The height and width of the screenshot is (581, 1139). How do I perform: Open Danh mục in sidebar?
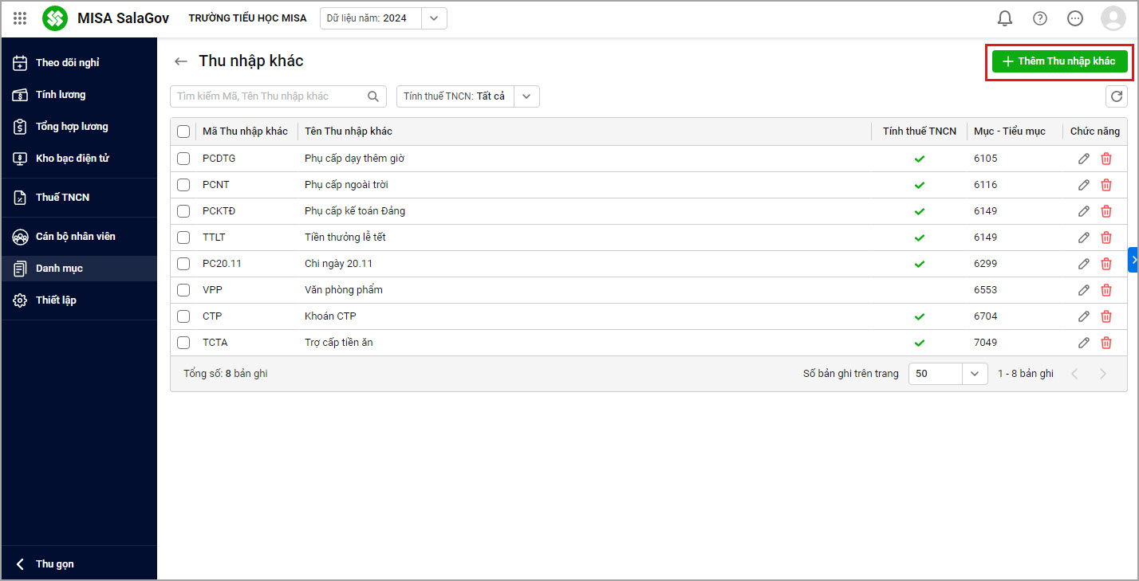coord(79,269)
